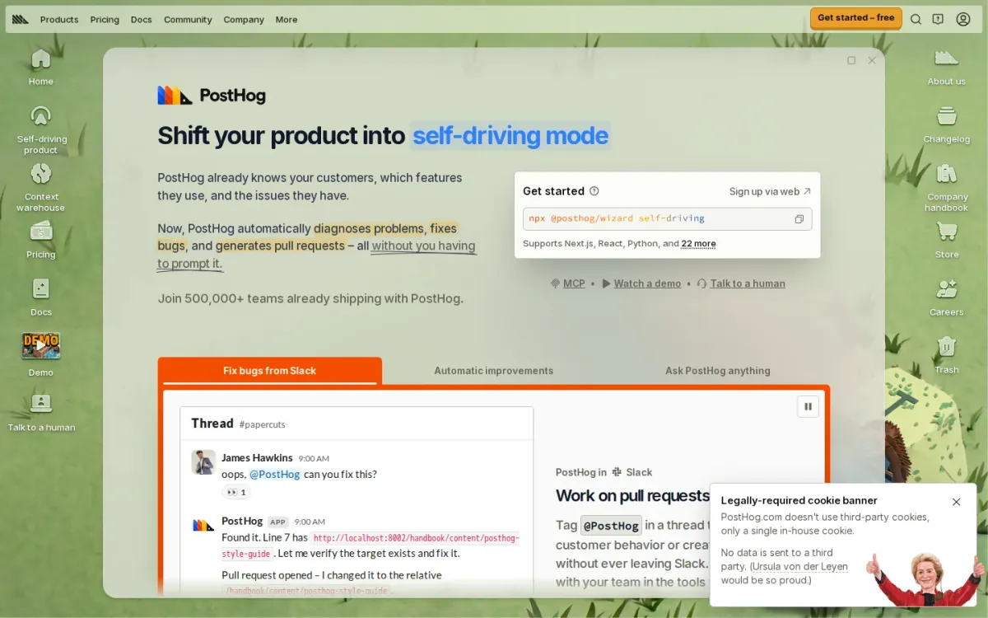The width and height of the screenshot is (988, 618).
Task: Open the Company menu
Action: pyautogui.click(x=244, y=19)
